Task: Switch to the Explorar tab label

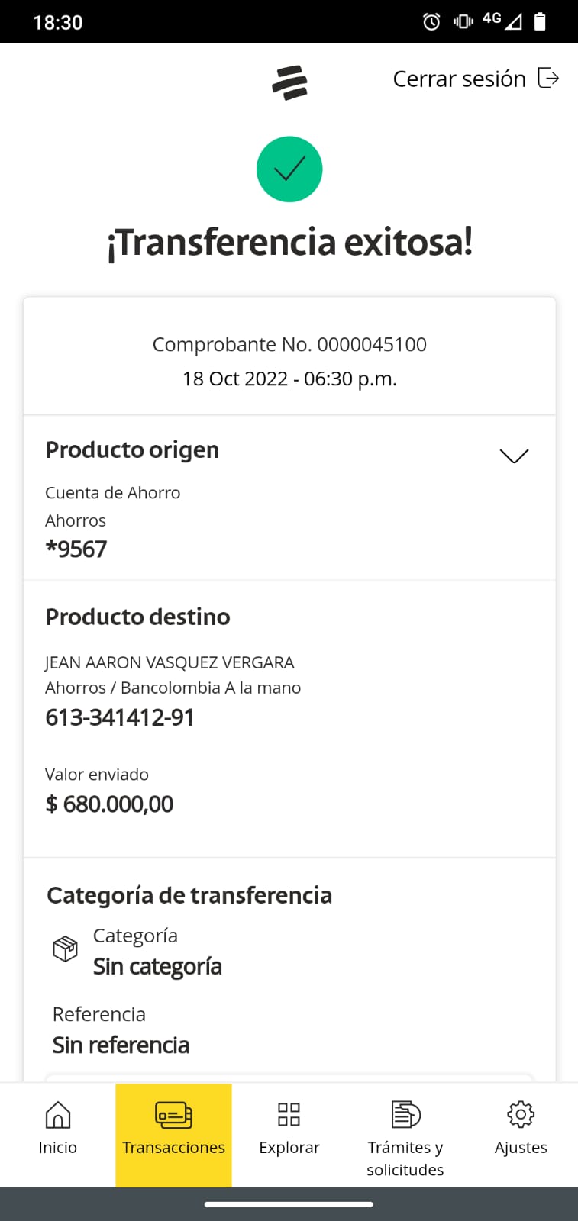Action: click(x=289, y=1148)
